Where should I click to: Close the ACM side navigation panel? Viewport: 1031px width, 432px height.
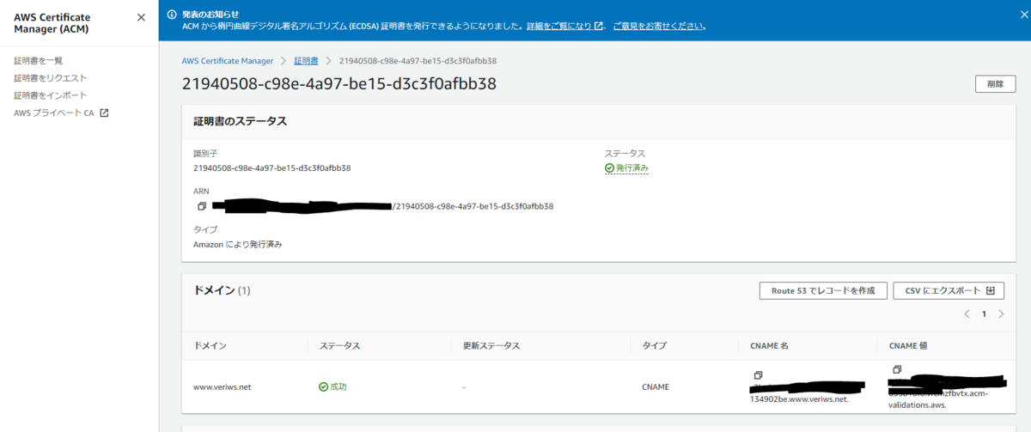click(141, 17)
